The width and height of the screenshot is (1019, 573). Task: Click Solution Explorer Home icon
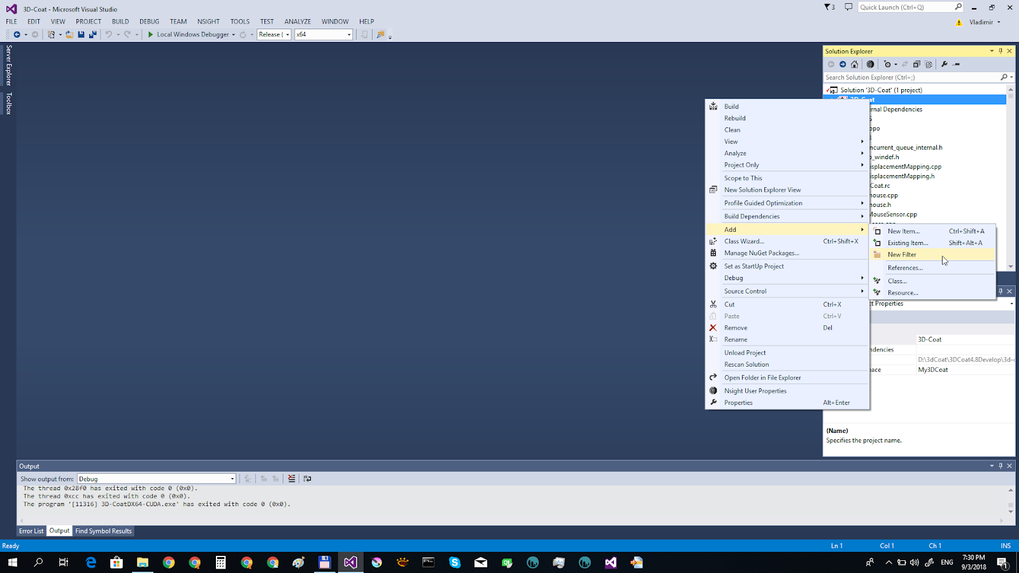pos(855,64)
